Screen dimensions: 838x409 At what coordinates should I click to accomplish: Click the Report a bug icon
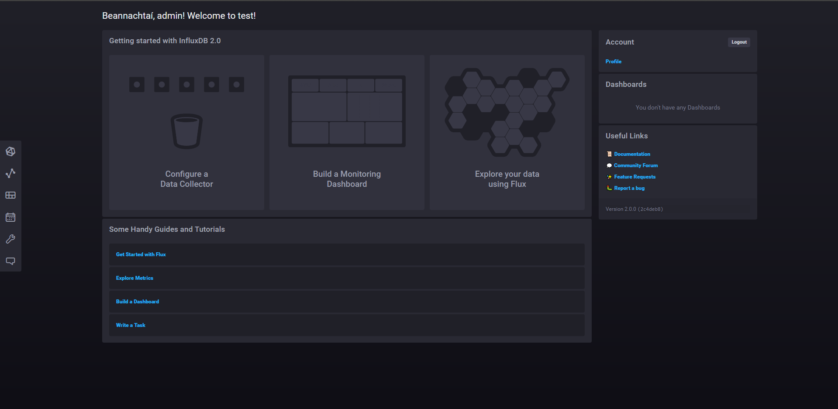coord(609,188)
